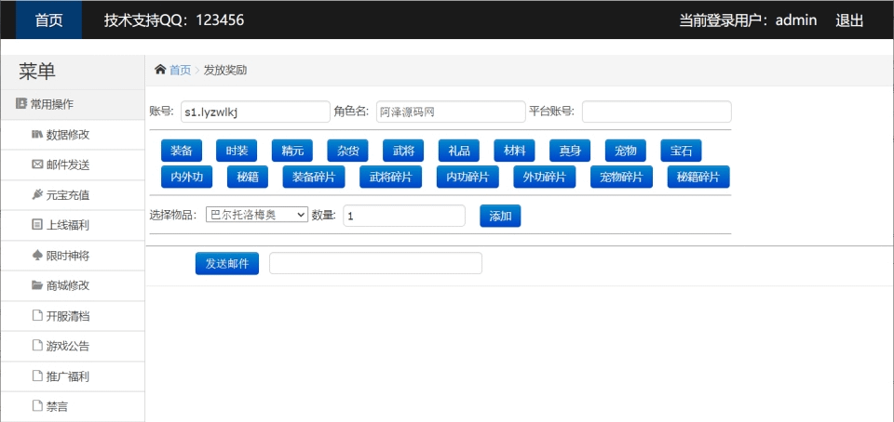
Task: Click 退出 to log out
Action: click(x=849, y=20)
